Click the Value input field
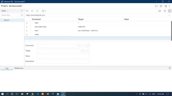172x96 pixels. [63, 56]
